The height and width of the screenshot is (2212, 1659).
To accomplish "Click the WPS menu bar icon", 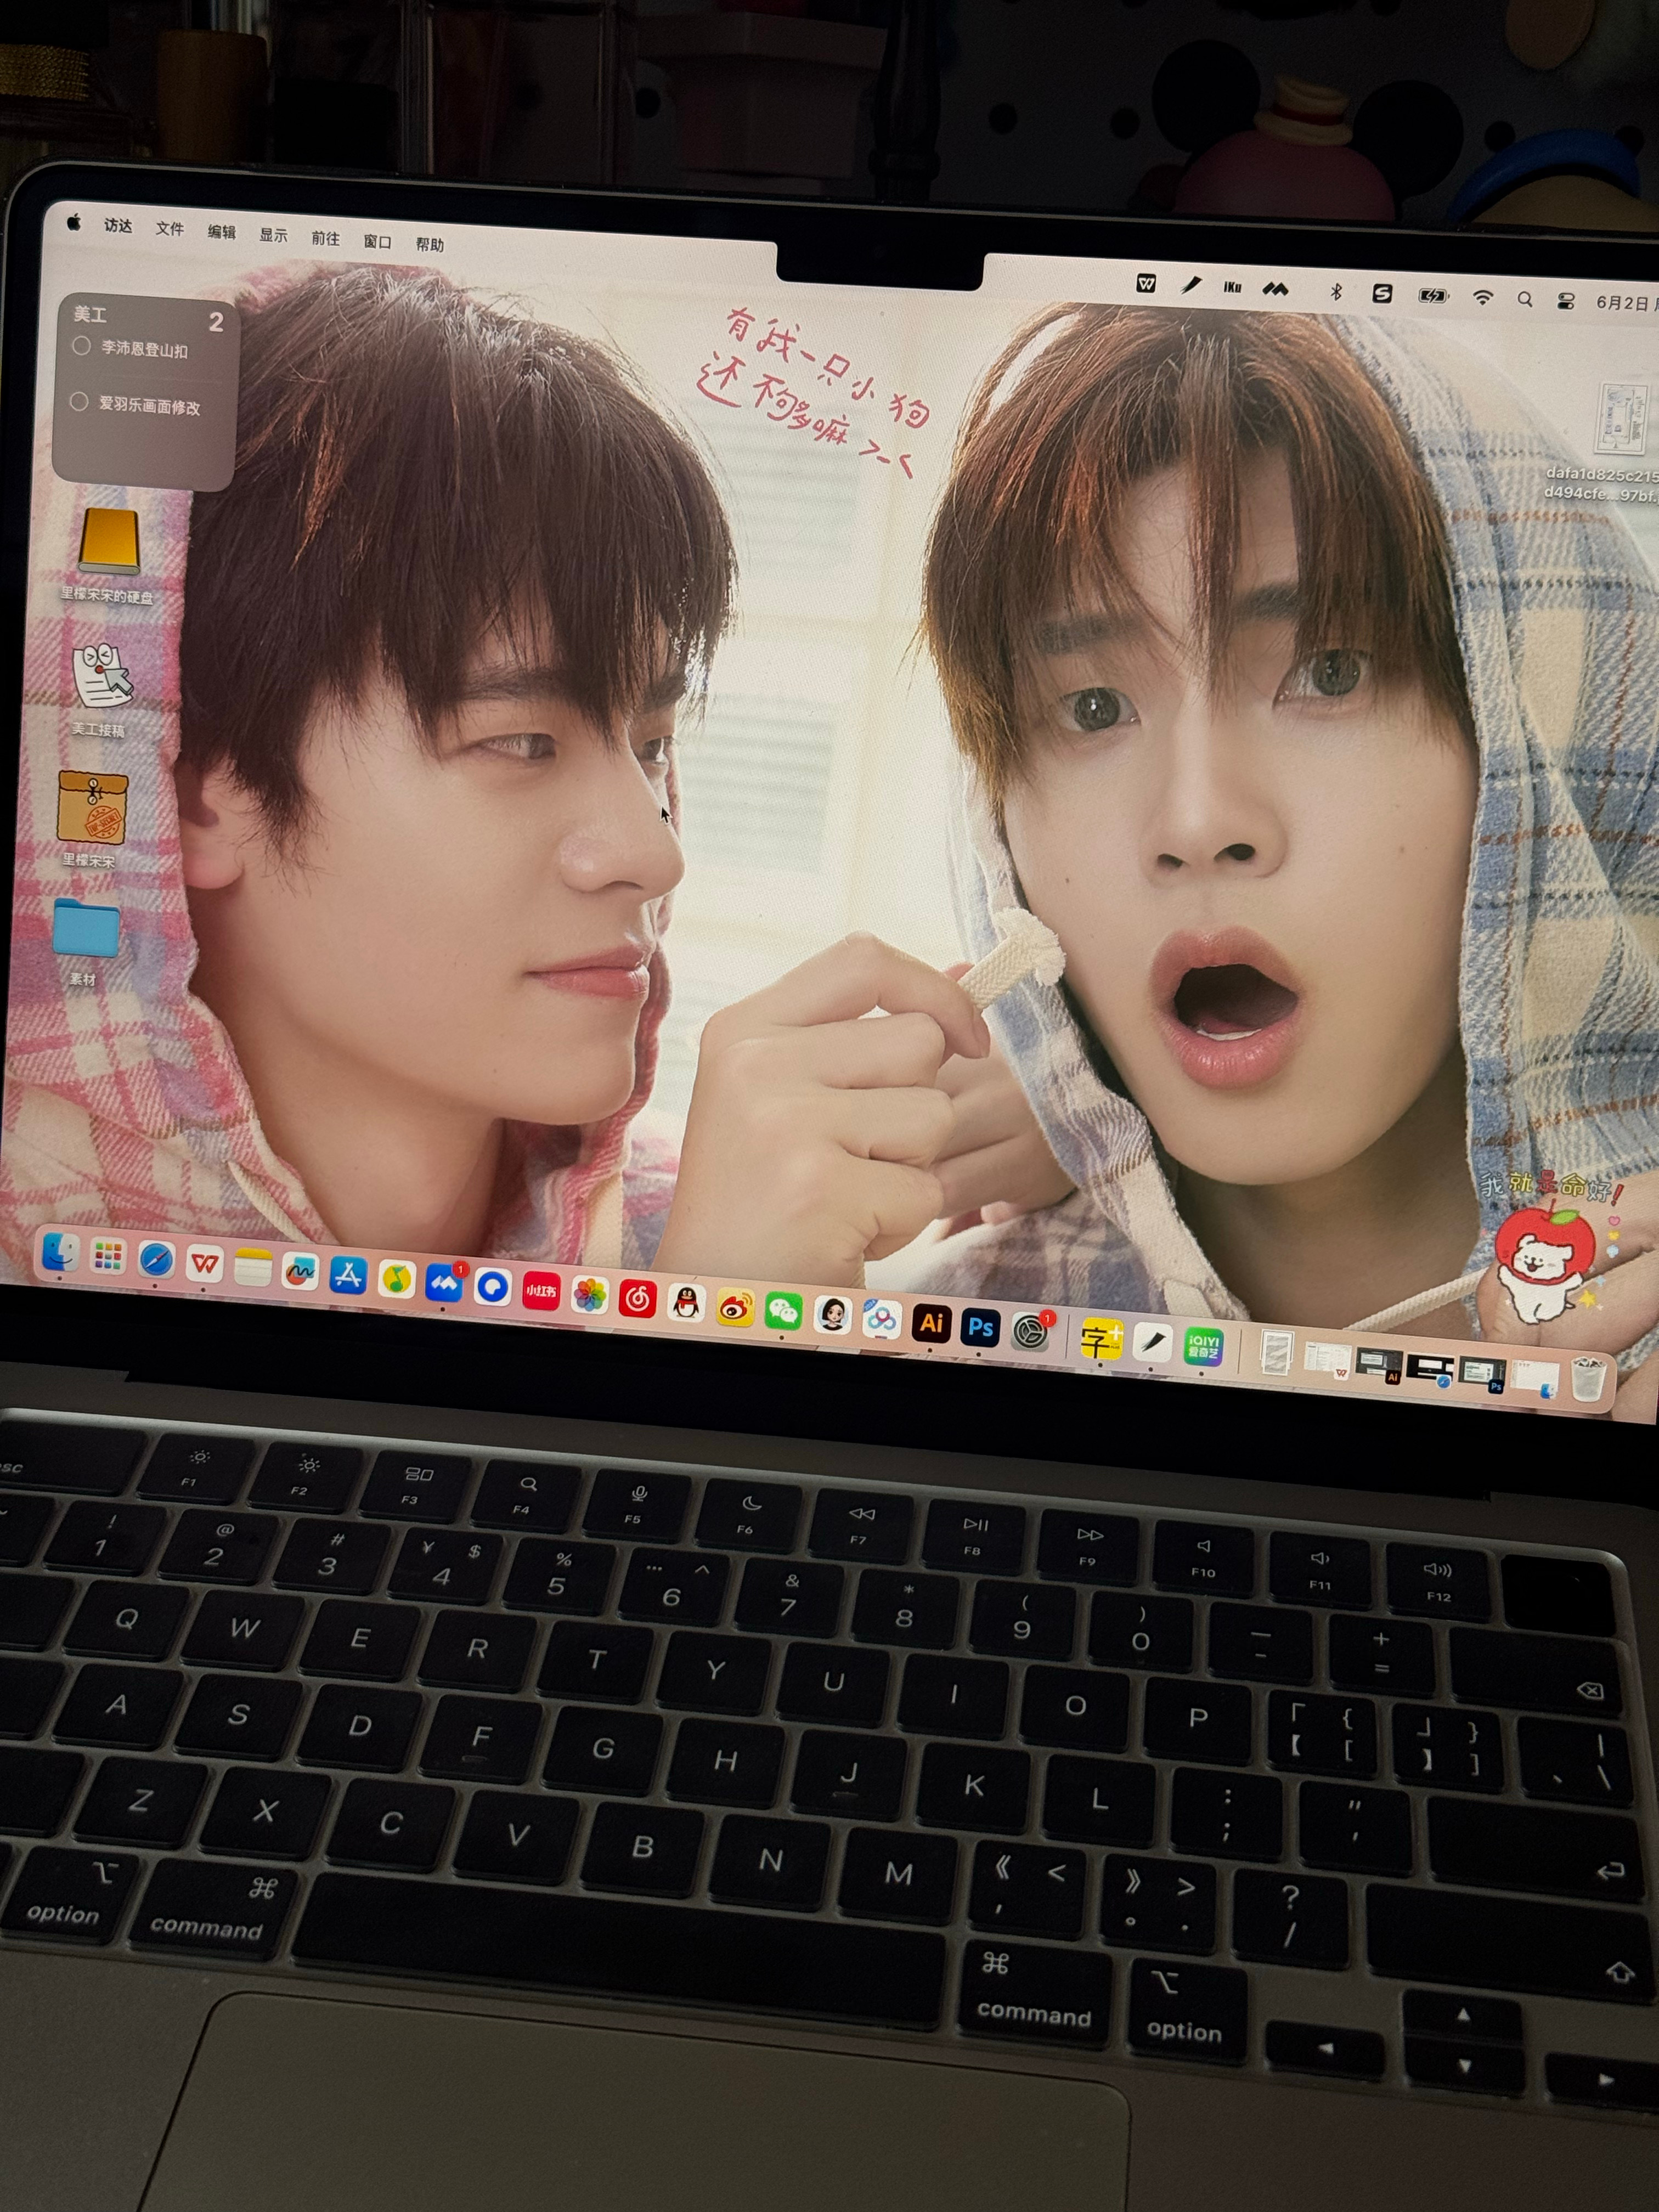I will (x=1146, y=284).
